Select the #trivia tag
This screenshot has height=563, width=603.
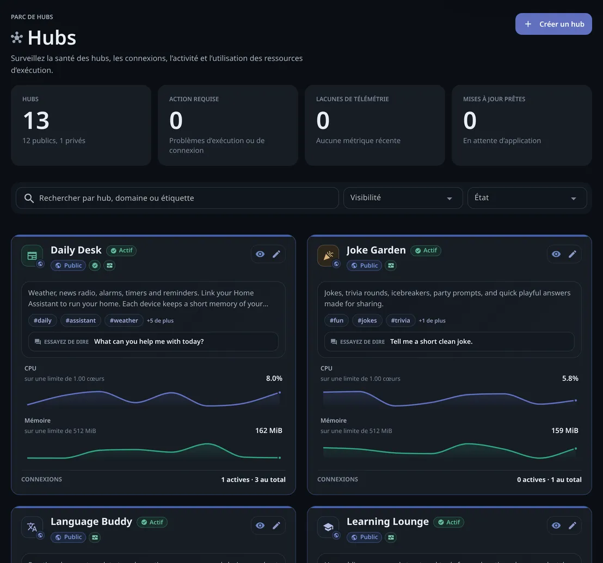point(401,320)
